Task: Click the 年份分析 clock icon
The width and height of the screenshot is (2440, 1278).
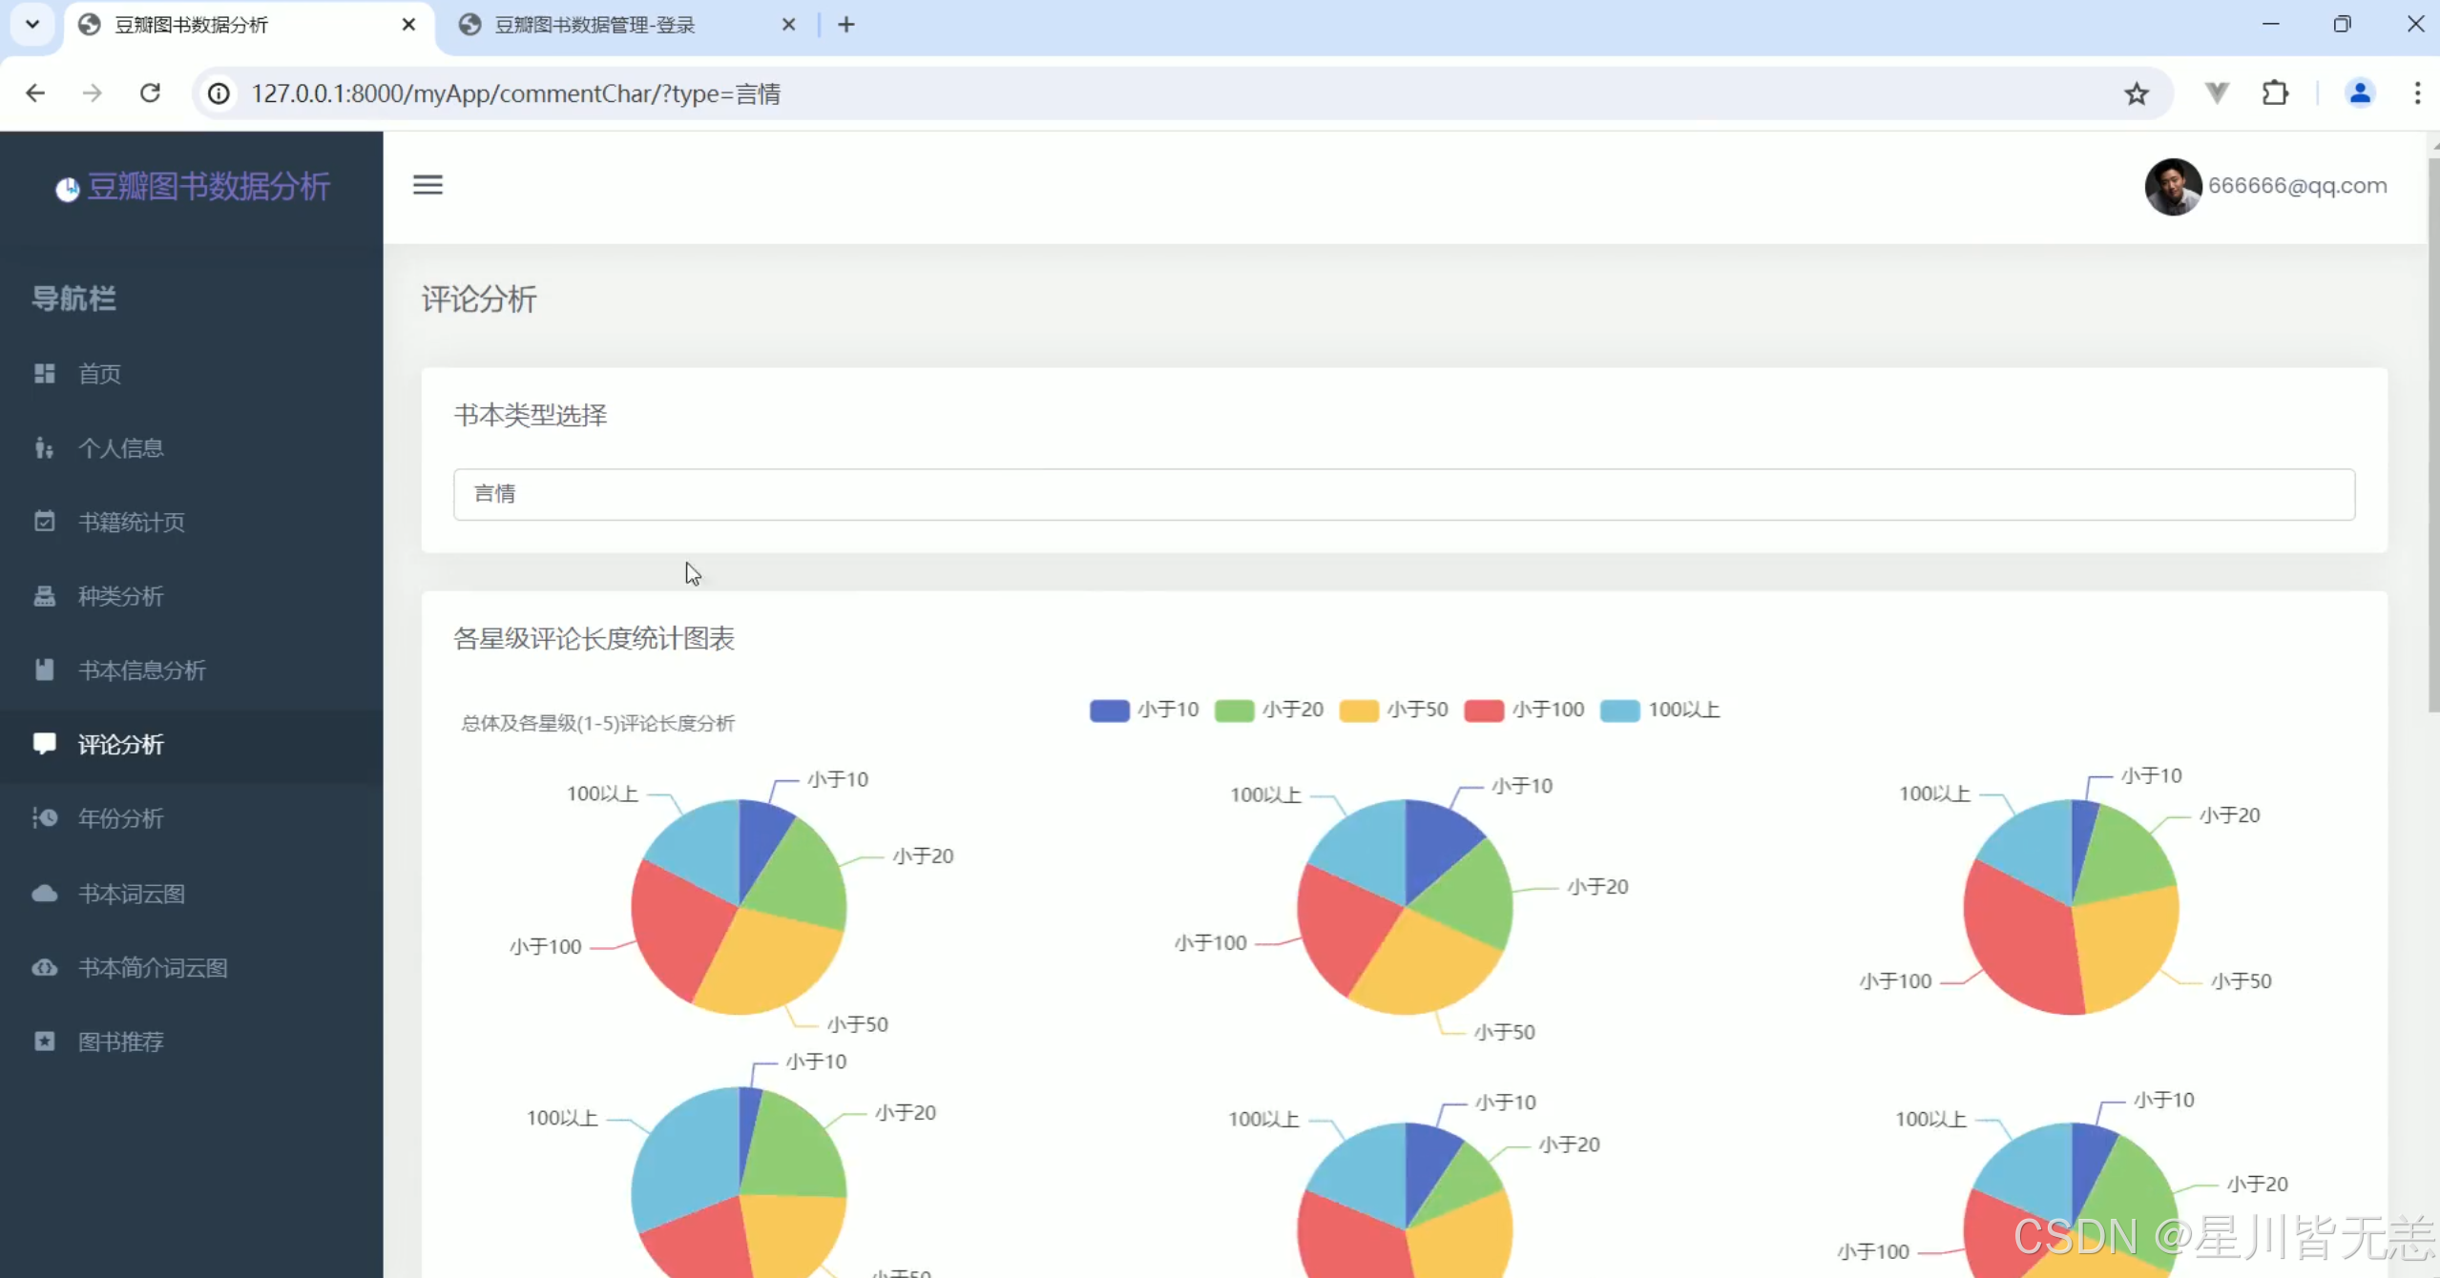Action: pos(44,818)
